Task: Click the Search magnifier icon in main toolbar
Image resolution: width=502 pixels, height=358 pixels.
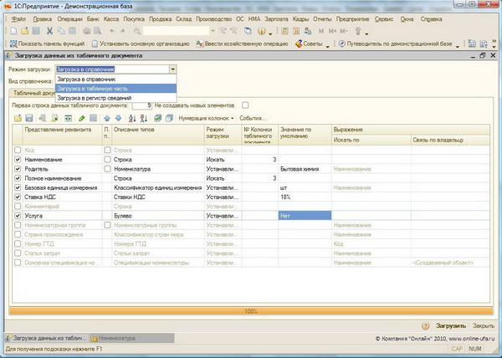Action: pos(137,31)
